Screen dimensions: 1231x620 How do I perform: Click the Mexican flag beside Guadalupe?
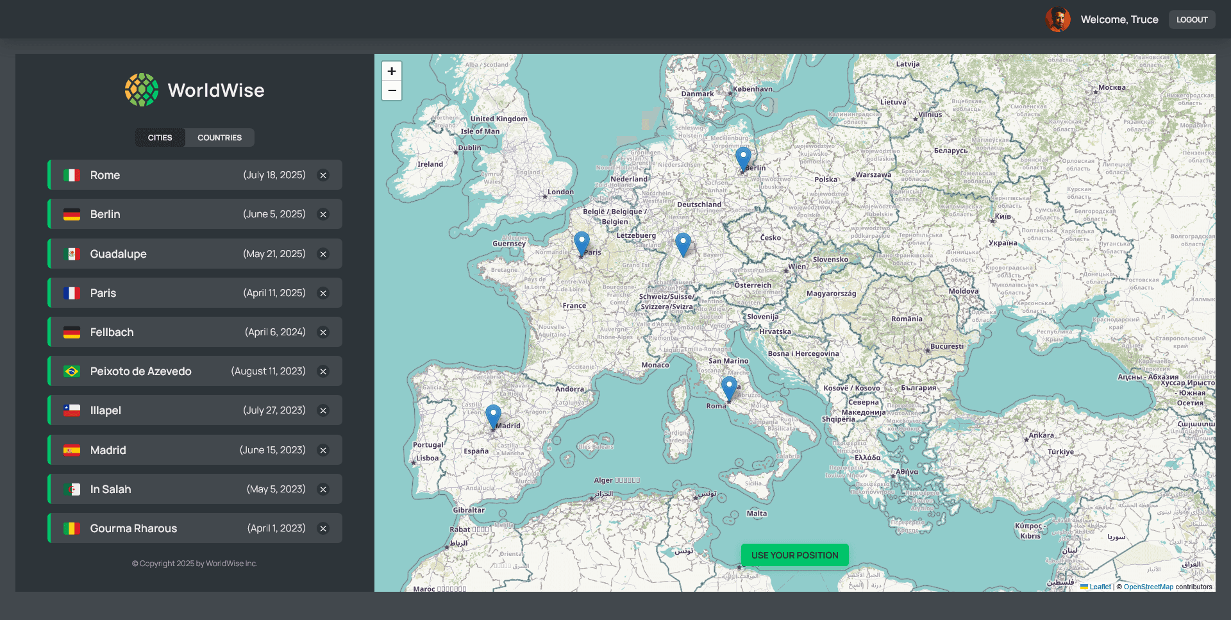72,253
